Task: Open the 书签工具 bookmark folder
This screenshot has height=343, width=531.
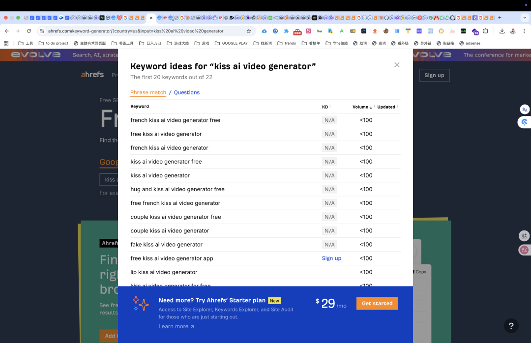Action: pyautogui.click(x=122, y=43)
